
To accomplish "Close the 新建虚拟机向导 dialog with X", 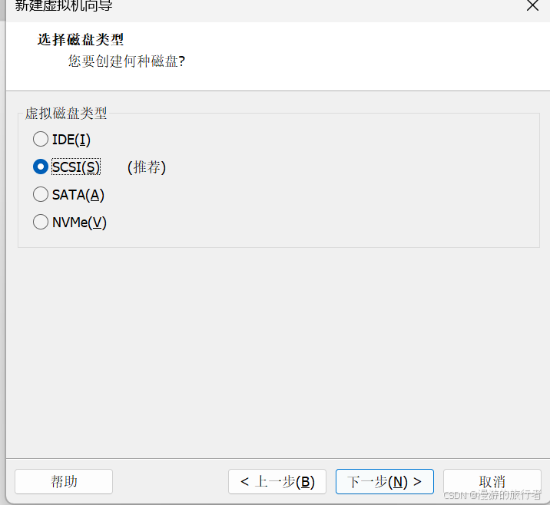I will 532,5.
